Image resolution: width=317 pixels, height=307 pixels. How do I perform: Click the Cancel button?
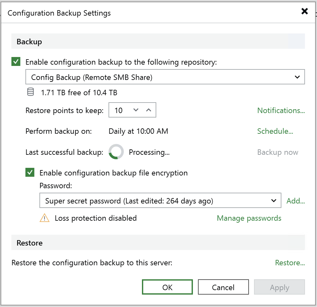[223, 287]
